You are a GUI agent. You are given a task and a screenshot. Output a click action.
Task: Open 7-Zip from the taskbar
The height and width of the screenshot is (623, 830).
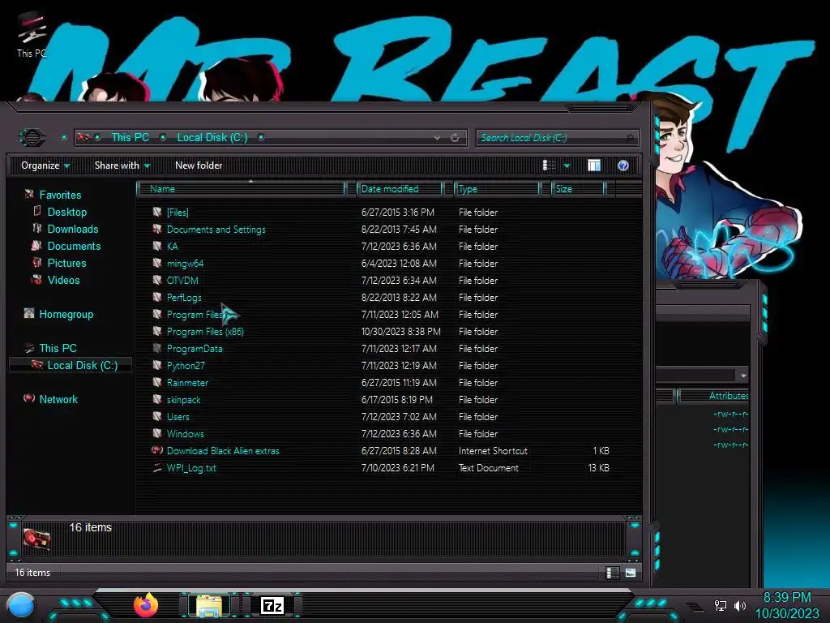[272, 605]
